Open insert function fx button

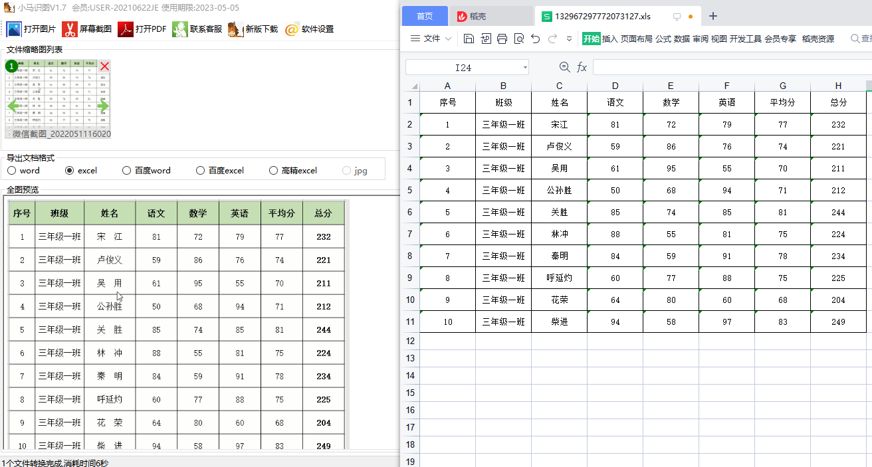[582, 67]
